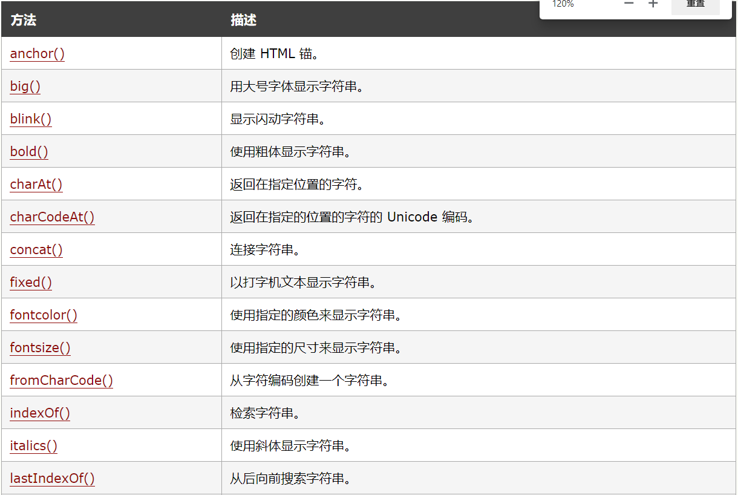Screen dimensions: 738x495
Task: Open the anchor() method link
Action: pos(38,54)
